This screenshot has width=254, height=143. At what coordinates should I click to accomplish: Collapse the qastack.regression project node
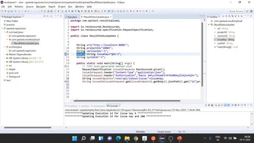2,28
